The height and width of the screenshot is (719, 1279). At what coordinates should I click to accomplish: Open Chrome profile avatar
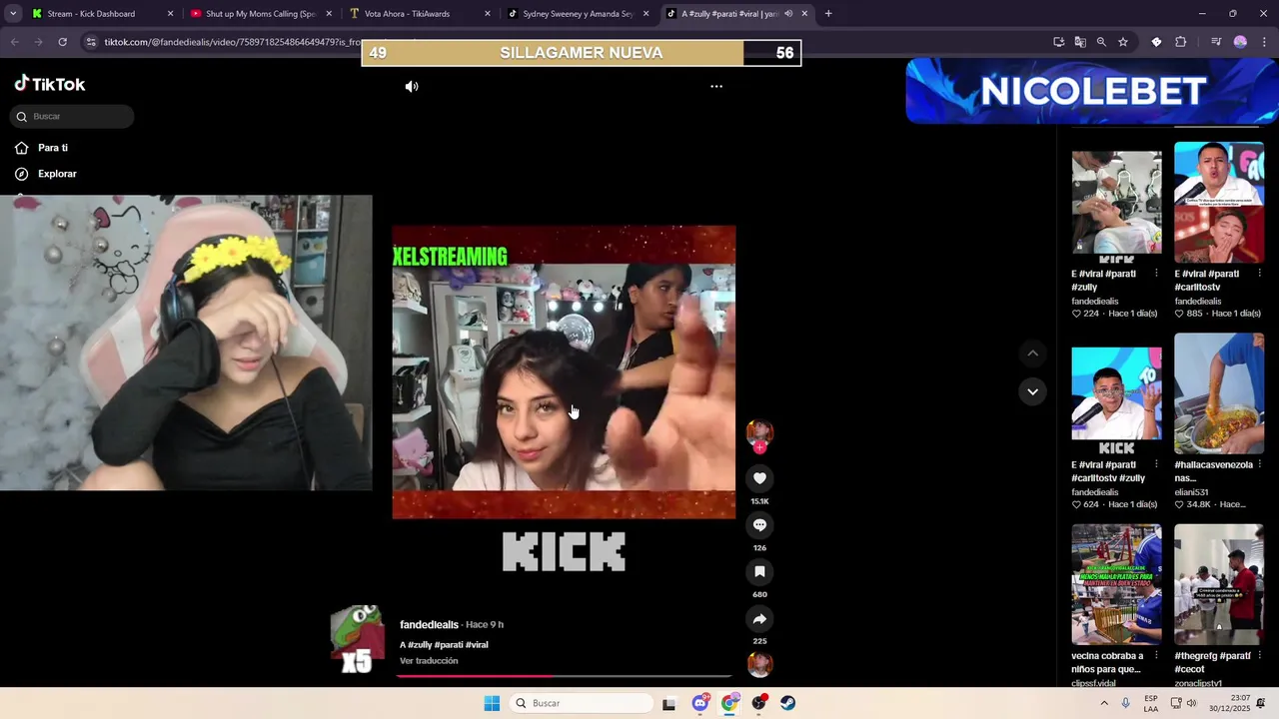(x=1240, y=42)
